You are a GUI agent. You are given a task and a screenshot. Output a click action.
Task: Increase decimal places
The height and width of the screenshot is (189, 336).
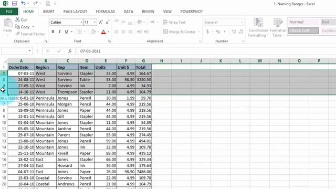234,31
